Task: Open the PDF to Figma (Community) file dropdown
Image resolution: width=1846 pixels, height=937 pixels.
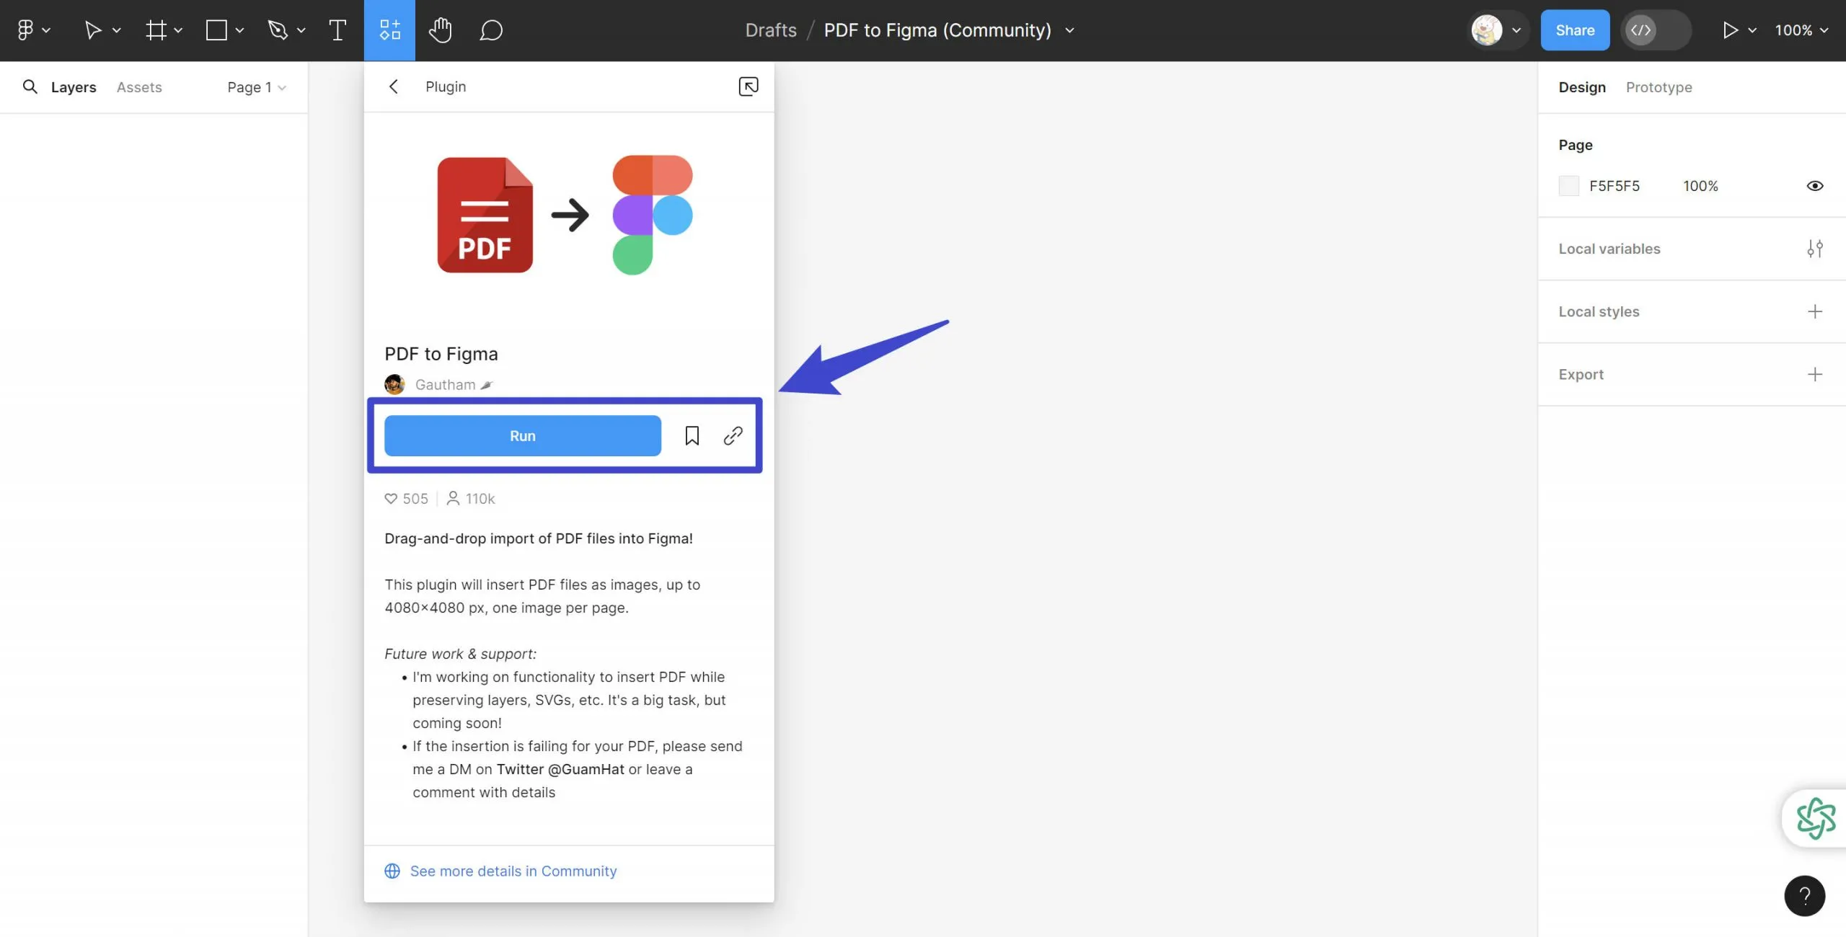Action: point(1070,30)
